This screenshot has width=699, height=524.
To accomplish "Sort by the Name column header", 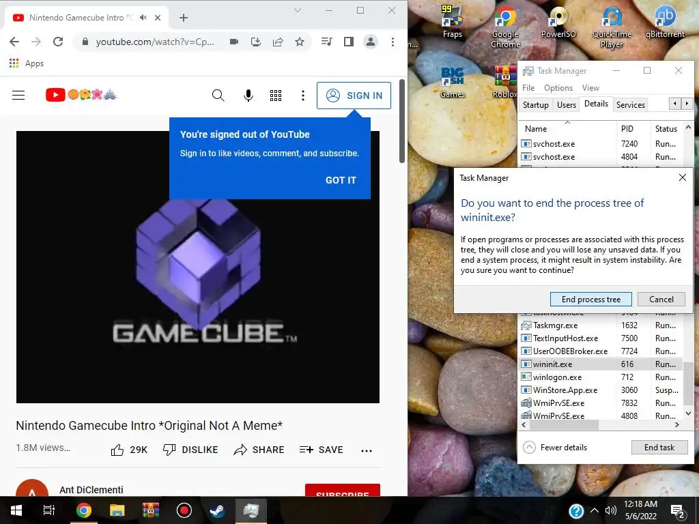I will (x=567, y=129).
